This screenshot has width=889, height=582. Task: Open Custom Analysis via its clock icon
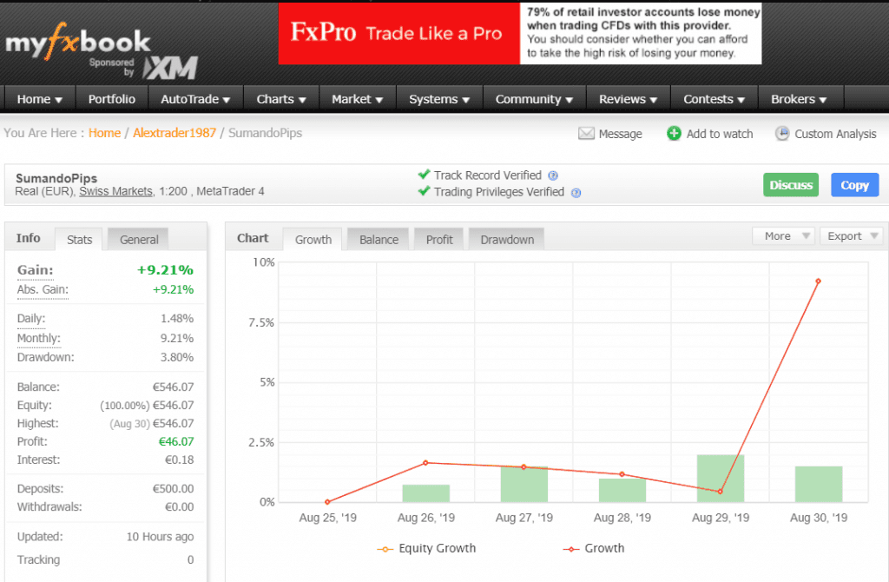(x=783, y=133)
